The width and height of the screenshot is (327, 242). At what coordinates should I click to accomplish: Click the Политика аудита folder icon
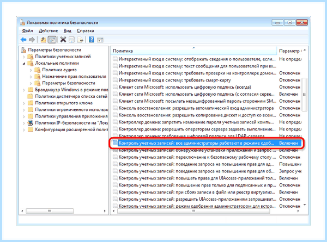pyautogui.click(x=37, y=70)
